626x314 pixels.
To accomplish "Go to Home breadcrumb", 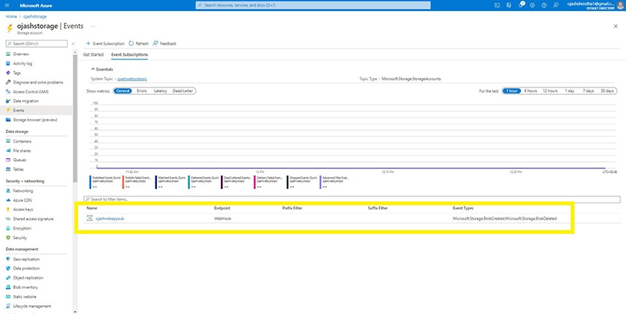I will pyautogui.click(x=11, y=16).
